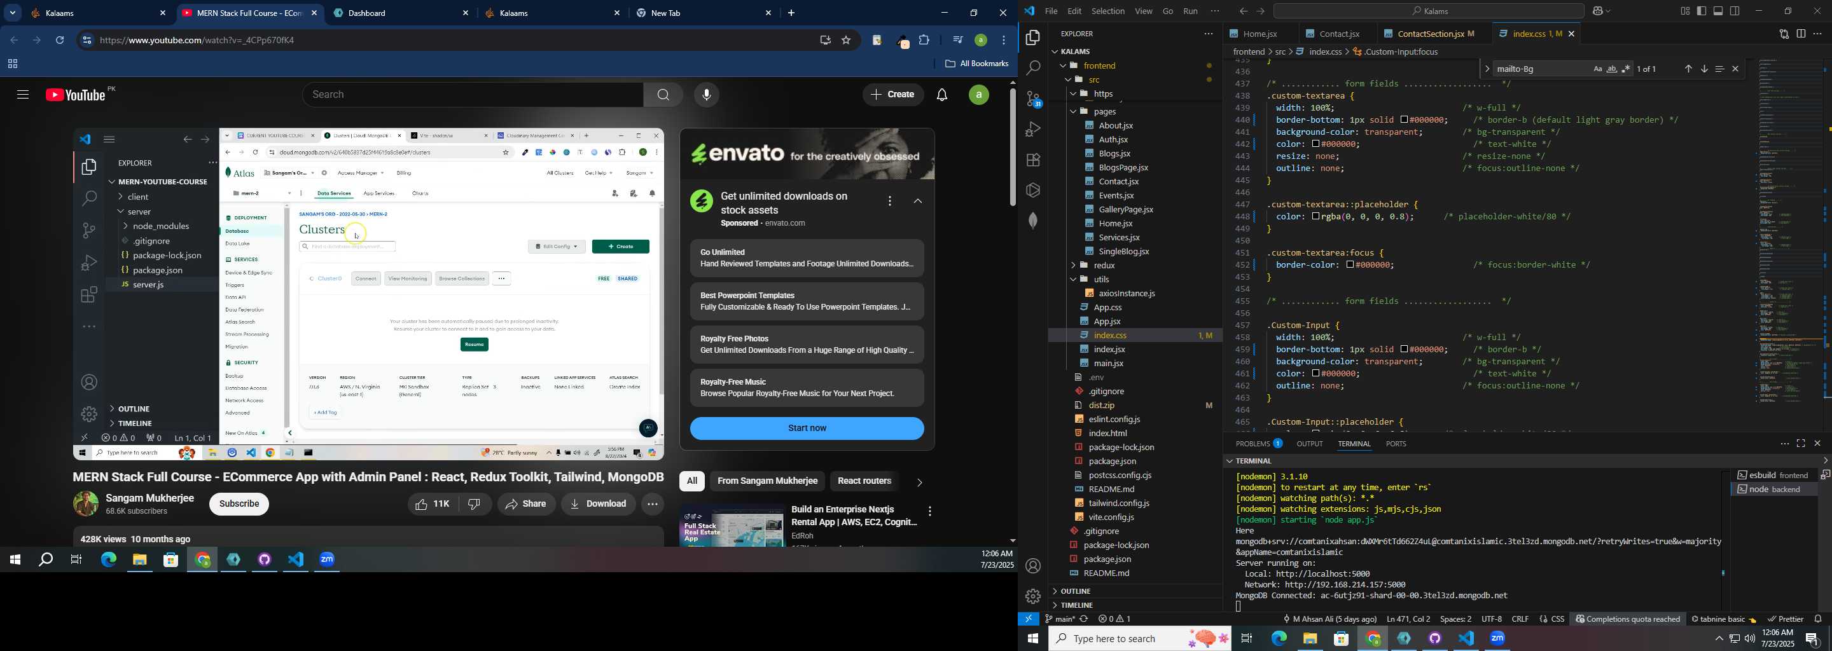Click the YouTube voice search microphone
This screenshot has height=651, width=1832.
pyautogui.click(x=706, y=95)
